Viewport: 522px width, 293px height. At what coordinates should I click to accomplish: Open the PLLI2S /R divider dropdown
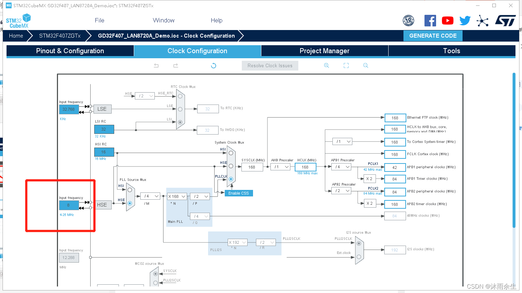(x=266, y=242)
